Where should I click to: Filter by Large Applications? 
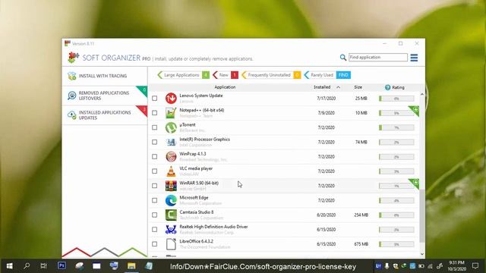coord(183,75)
